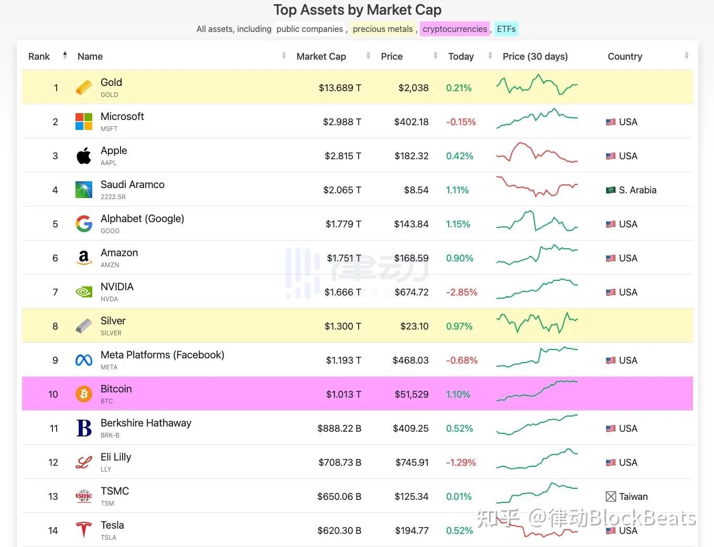Viewport: 714px width, 547px height.
Task: Click the USA flag in Microsoft row
Action: pos(611,122)
